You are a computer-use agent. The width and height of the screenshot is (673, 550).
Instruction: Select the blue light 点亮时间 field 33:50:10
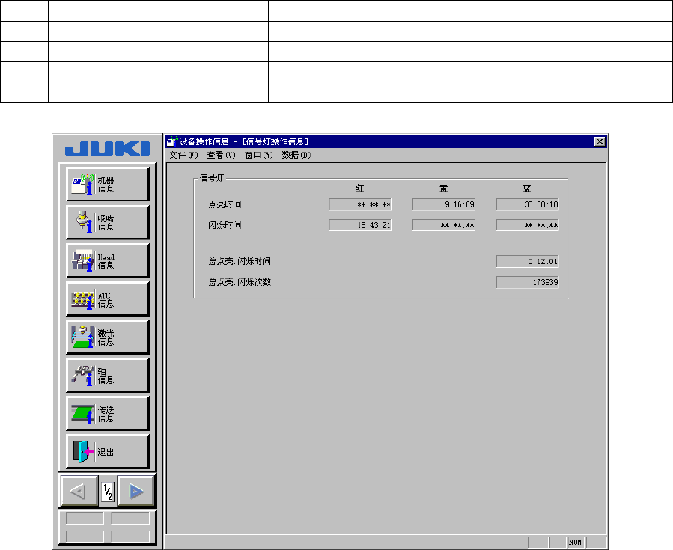click(528, 204)
